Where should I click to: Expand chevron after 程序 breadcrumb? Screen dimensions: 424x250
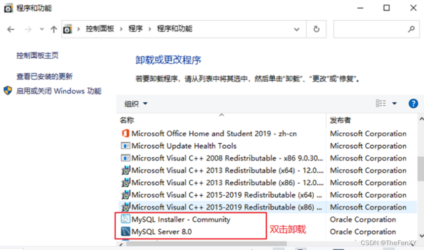150,29
